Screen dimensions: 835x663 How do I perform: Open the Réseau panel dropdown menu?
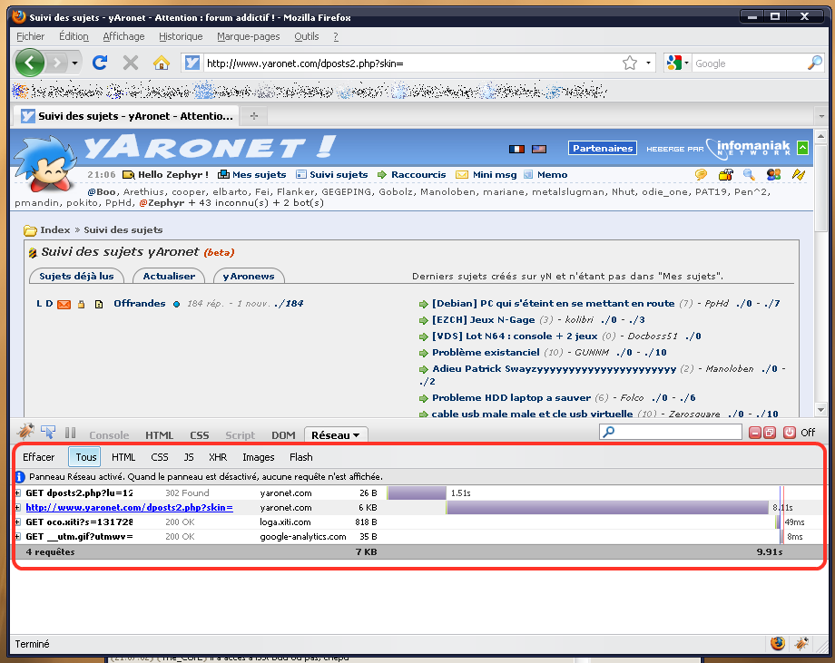click(x=336, y=435)
